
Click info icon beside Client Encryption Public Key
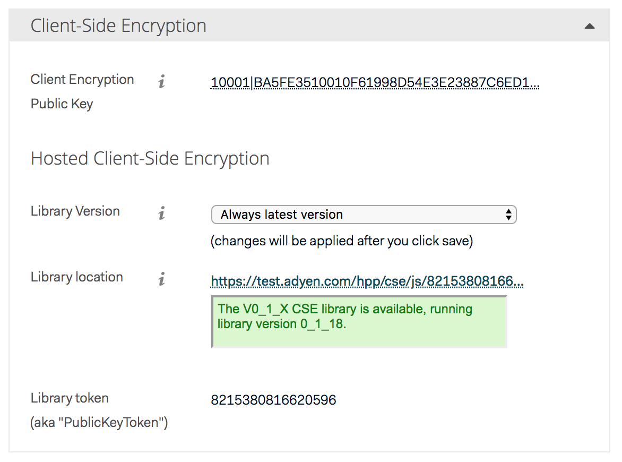click(x=162, y=82)
